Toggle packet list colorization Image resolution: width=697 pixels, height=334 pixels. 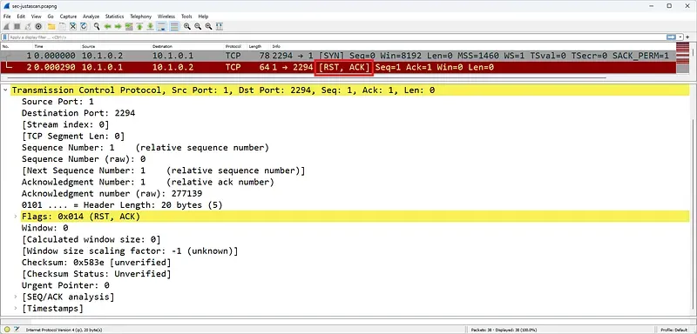pos(174,27)
